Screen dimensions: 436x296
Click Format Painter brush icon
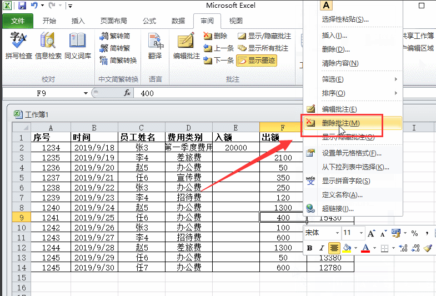coord(428,248)
